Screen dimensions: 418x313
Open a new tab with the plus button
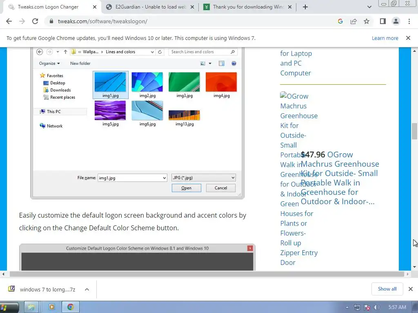(305, 7)
